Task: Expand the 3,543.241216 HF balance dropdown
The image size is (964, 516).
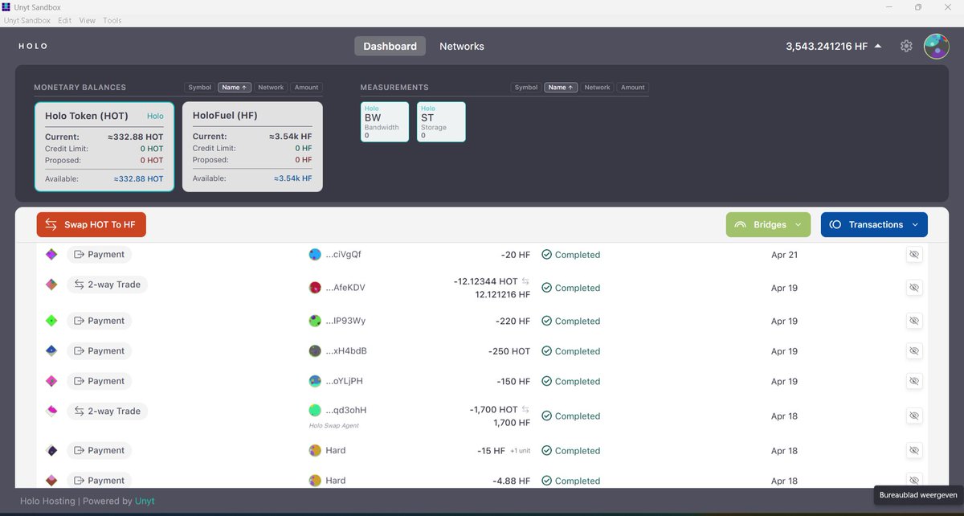Action: [834, 47]
